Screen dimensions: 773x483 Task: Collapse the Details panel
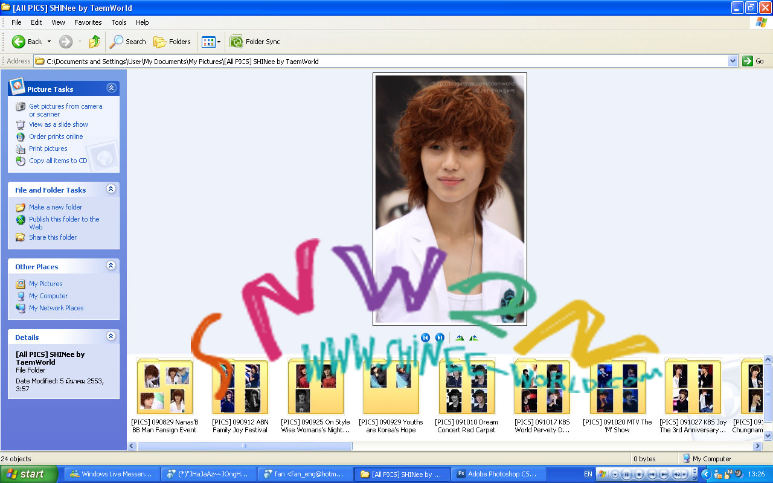[111, 336]
